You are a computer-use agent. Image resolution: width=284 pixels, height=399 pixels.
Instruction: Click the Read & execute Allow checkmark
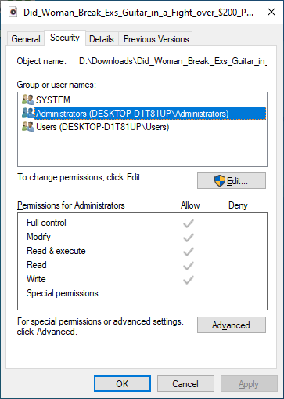pos(188,252)
